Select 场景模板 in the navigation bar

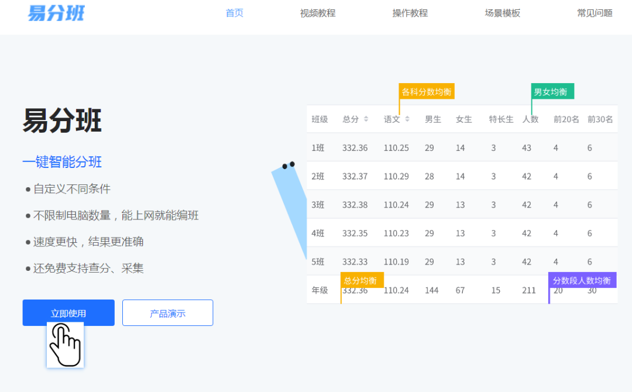pyautogui.click(x=502, y=13)
